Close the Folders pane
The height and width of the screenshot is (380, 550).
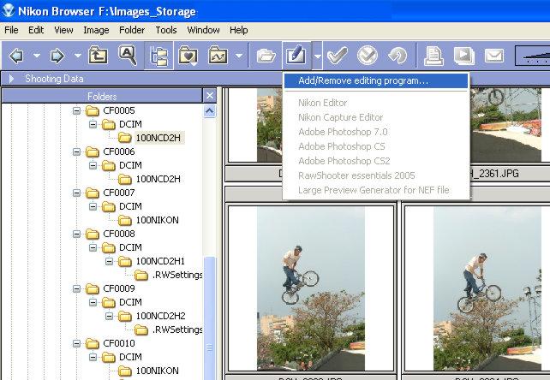point(210,96)
